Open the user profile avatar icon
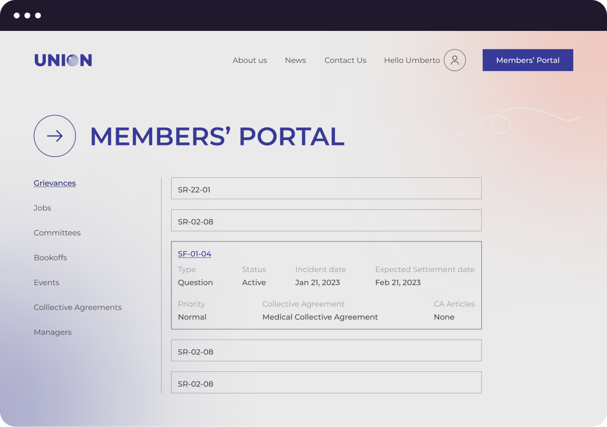This screenshot has height=427, width=607. coord(454,60)
